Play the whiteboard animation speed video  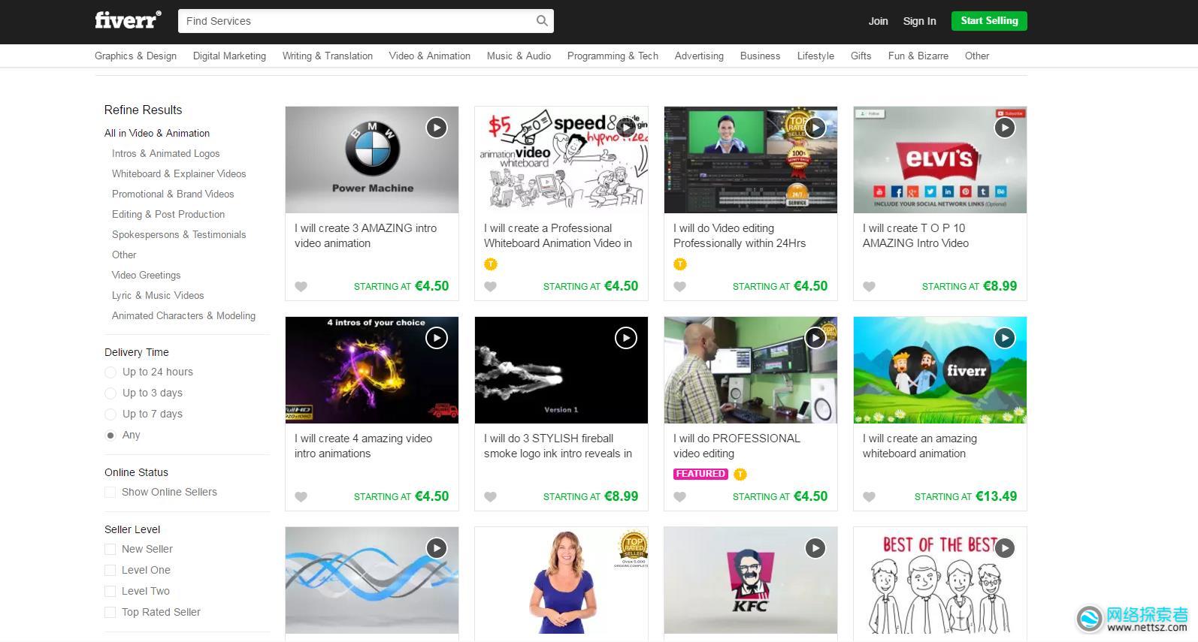(x=626, y=128)
